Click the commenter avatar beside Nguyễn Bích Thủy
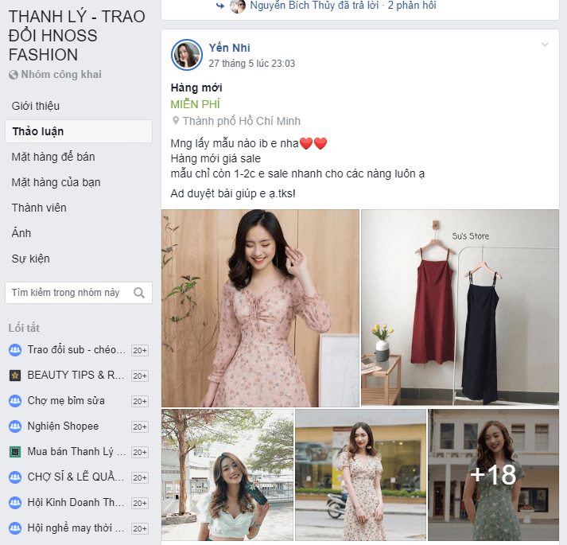 click(x=238, y=6)
